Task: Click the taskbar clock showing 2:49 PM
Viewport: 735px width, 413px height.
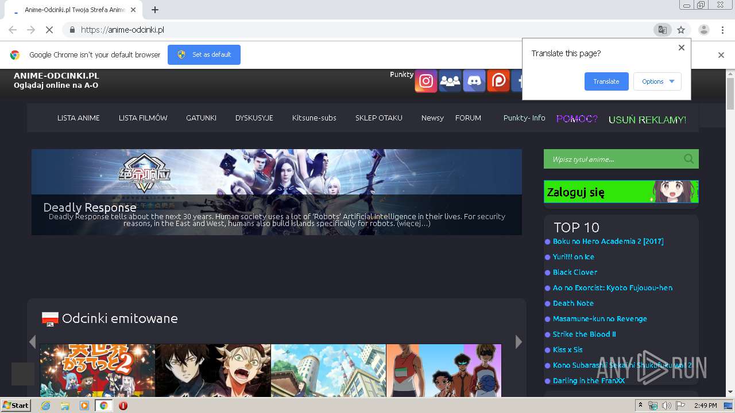Action: pyautogui.click(x=705, y=406)
